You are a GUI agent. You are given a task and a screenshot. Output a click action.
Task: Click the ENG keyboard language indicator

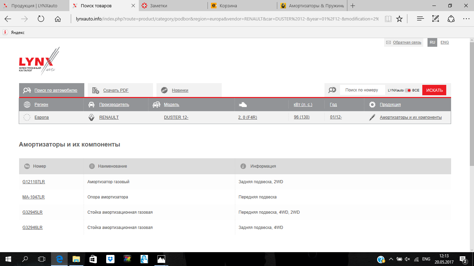point(426,259)
